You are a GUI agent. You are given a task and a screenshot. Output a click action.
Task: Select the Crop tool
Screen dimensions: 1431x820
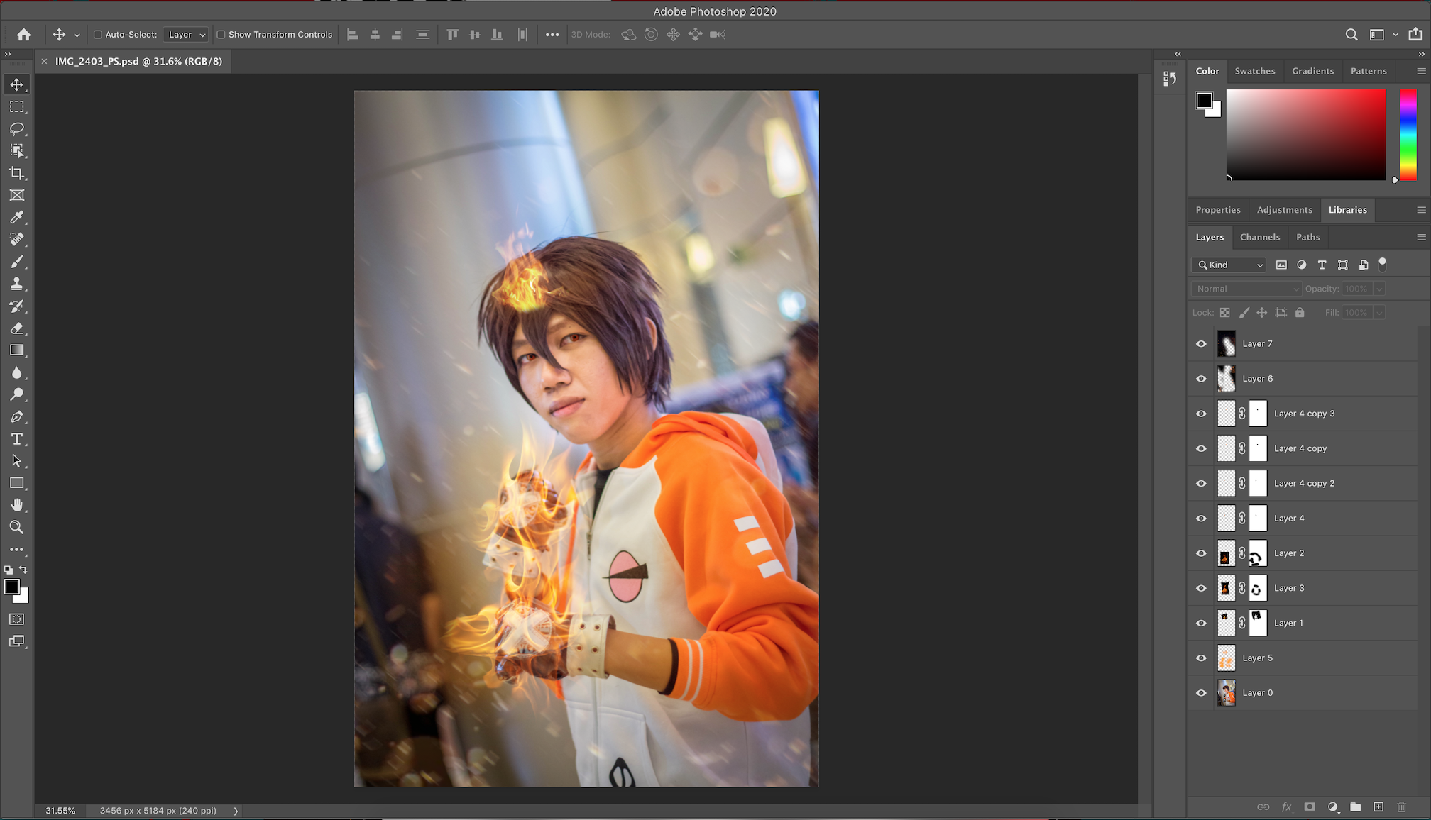17,173
